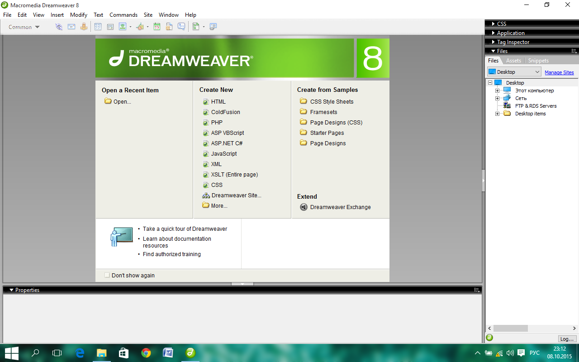Expand the Application panel group
Image resolution: width=579 pixels, height=362 pixels.
coord(493,33)
